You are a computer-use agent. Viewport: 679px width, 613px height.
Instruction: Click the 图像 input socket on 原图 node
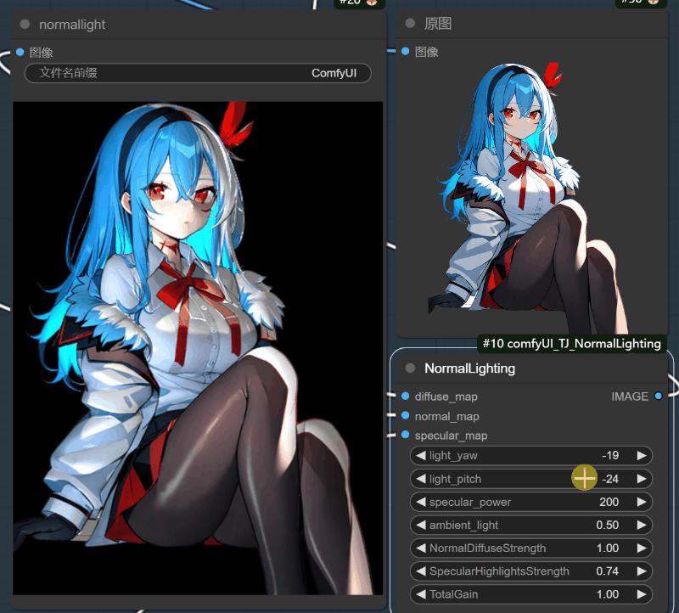406,51
